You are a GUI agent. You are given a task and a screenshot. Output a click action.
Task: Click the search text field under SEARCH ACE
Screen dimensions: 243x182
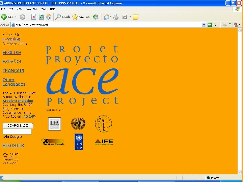point(17,131)
